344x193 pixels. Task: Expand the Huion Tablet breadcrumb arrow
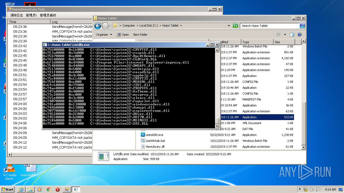[181, 26]
